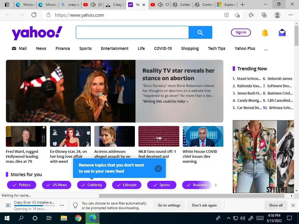Open taskbar Search icon

[x=21, y=218]
